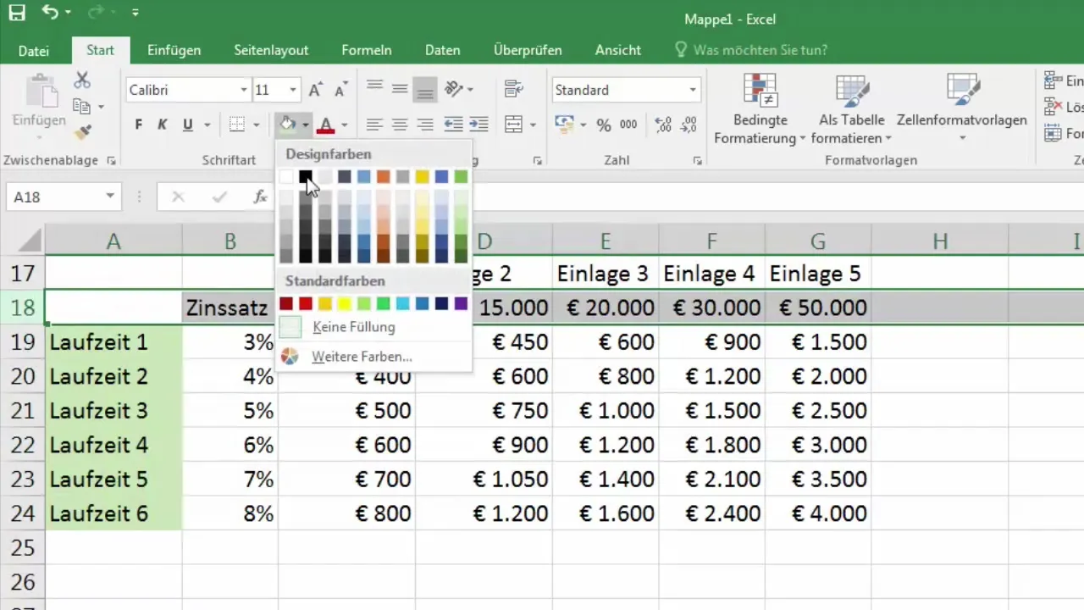Activate the Format Painter brush icon
The image size is (1084, 610).
click(82, 133)
